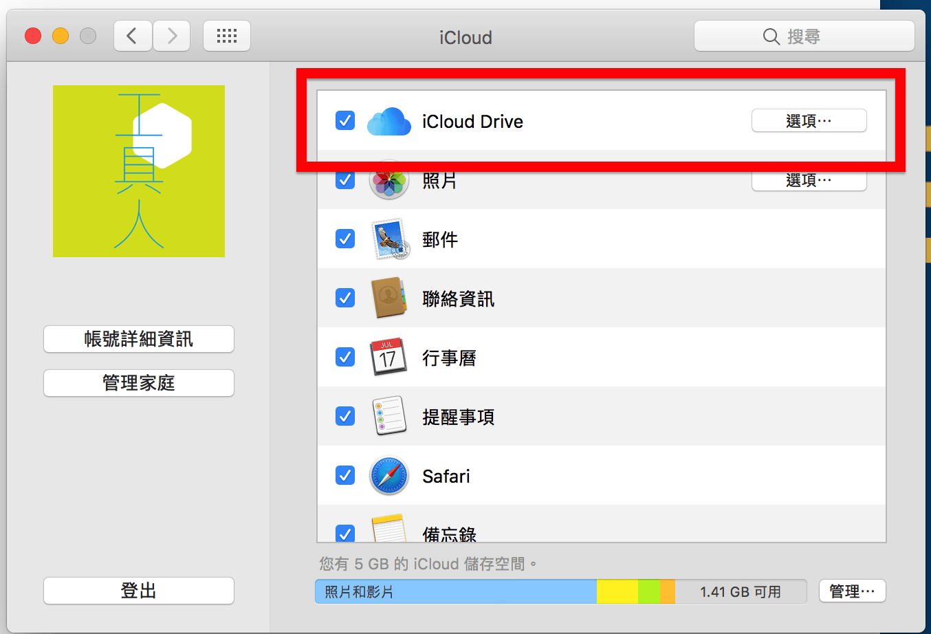Screen dimensions: 931x634
Task: Click the iCloud Drive cloud icon
Action: 389,122
